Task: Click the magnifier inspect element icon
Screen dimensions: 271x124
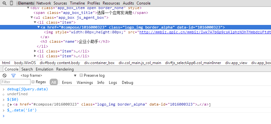Action: pos(5,3)
